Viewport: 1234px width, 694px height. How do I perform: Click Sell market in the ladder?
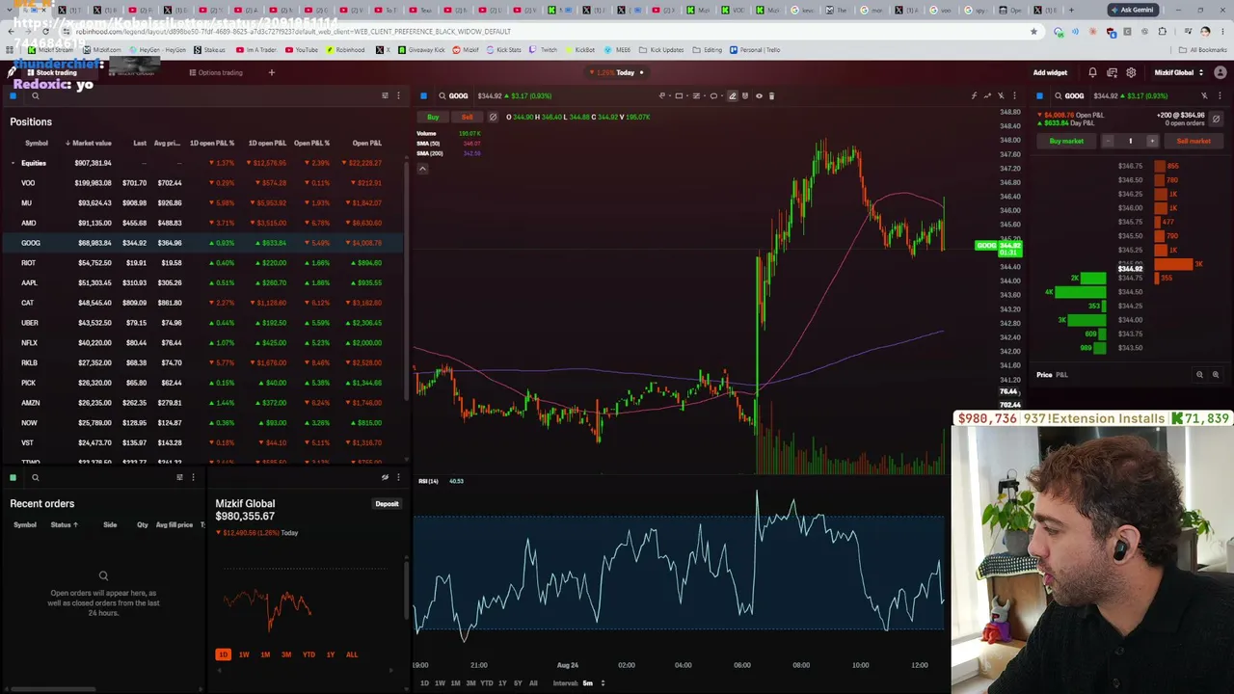[1194, 141]
